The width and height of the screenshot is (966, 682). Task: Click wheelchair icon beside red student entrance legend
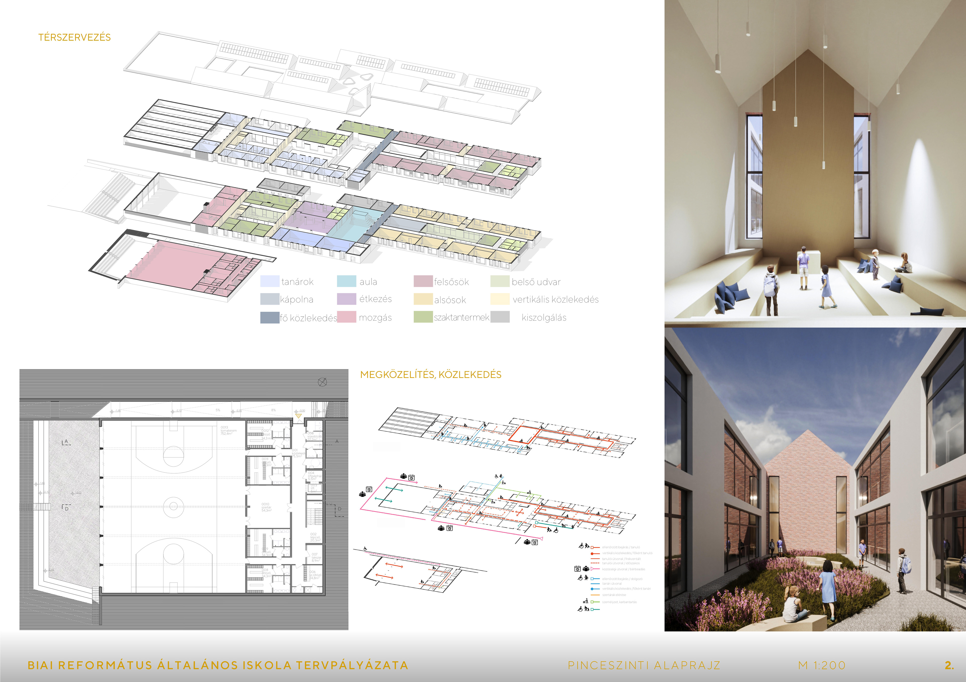point(581,546)
